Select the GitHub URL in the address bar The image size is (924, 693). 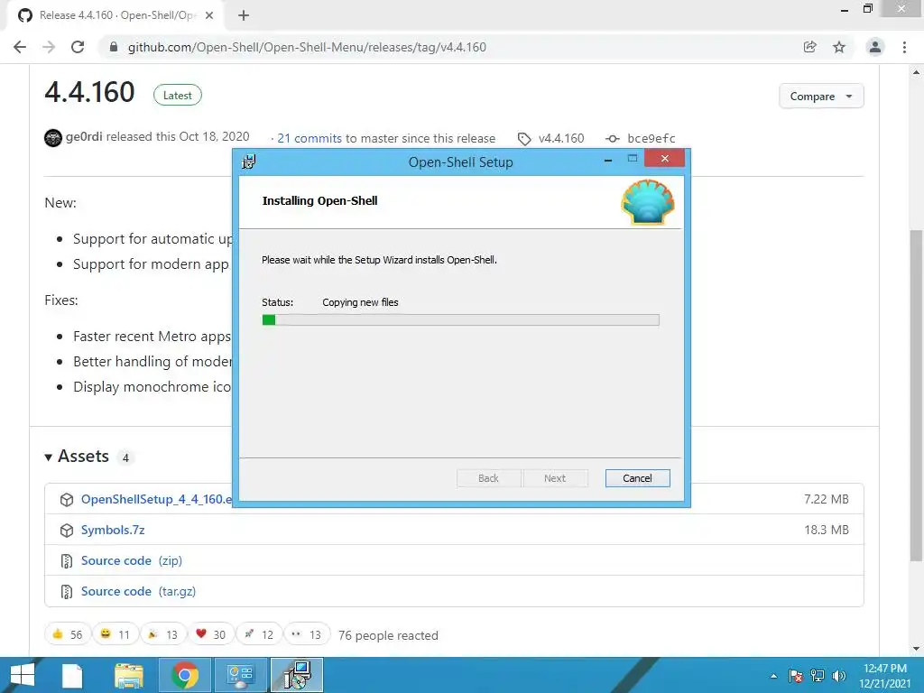pos(307,47)
